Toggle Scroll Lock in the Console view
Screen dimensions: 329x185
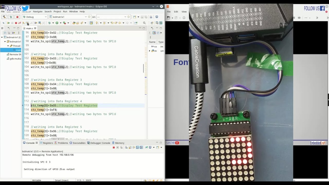point(130,147)
